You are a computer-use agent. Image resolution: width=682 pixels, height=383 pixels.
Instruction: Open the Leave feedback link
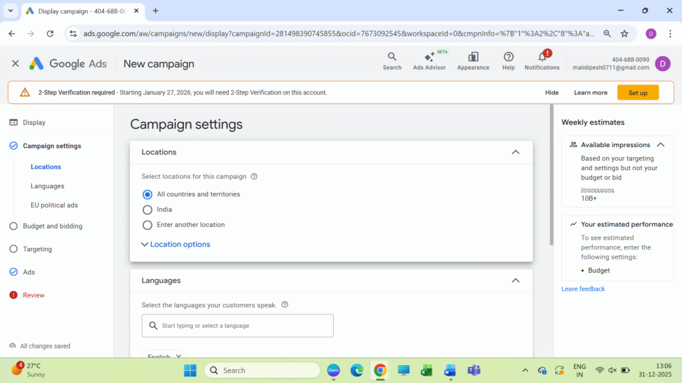[583, 289]
